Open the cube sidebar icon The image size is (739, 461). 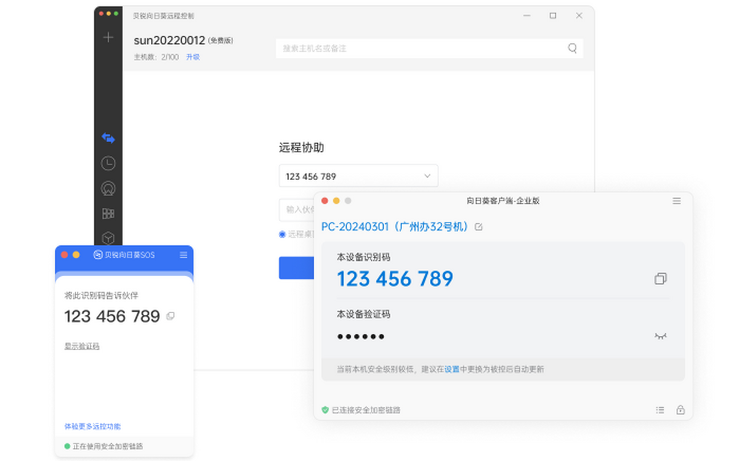[108, 238]
